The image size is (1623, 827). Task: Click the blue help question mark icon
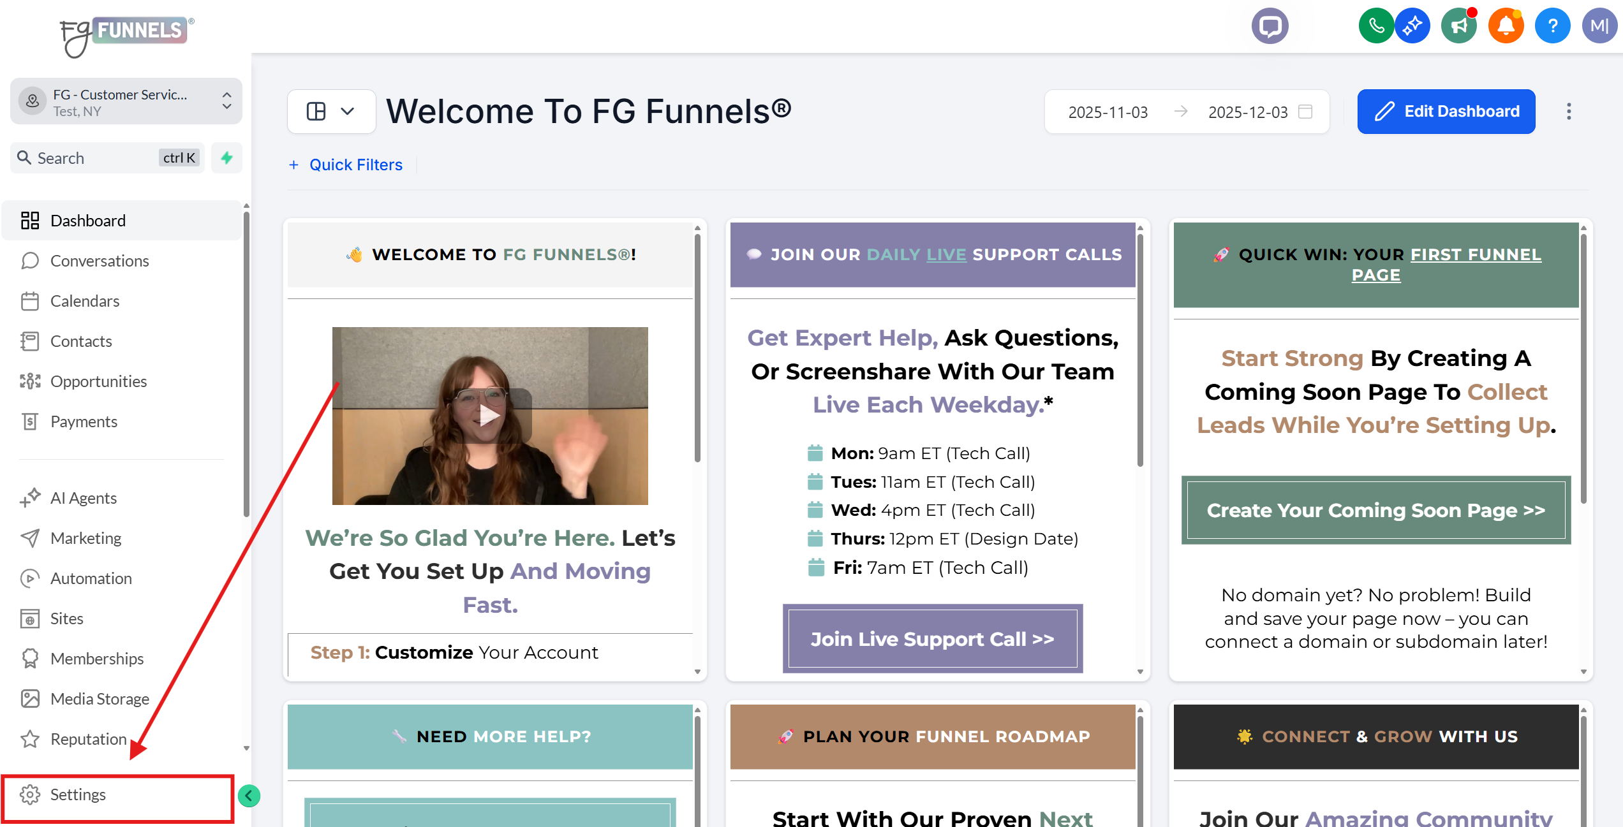coord(1552,26)
